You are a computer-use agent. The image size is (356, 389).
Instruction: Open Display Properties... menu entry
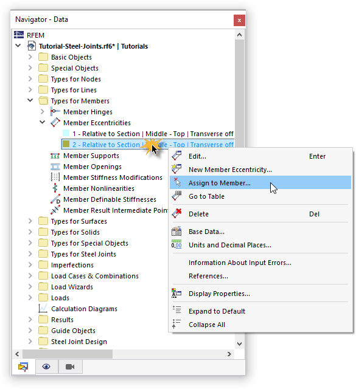pos(260,293)
